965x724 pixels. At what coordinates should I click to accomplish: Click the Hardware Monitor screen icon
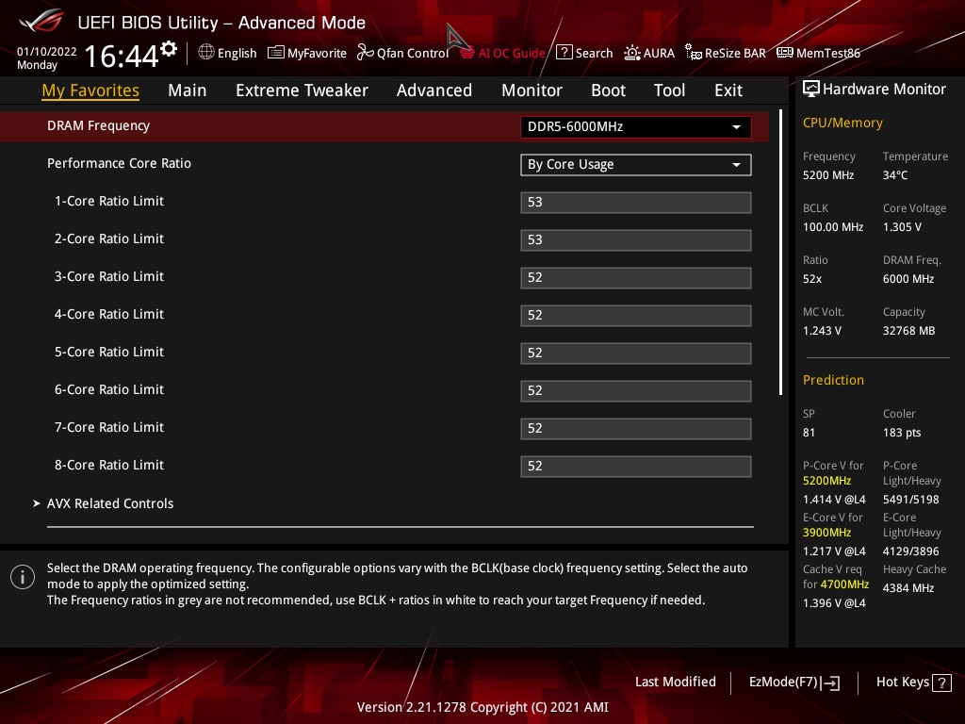811,90
